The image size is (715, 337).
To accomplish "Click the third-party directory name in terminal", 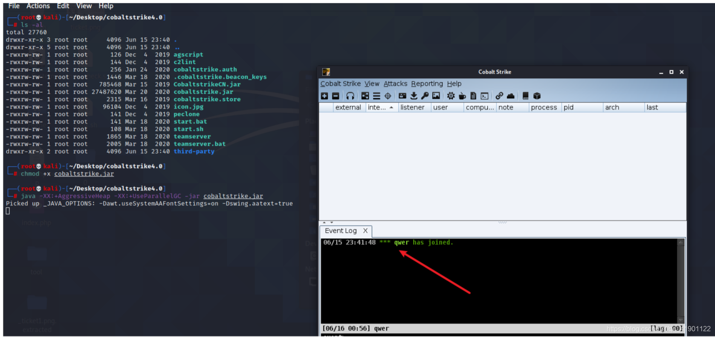I will click(x=194, y=151).
